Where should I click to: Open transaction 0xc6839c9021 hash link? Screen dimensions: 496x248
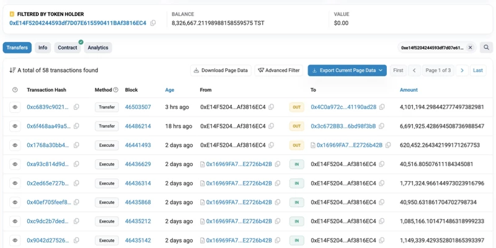48,107
